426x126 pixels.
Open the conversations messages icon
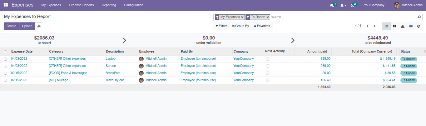point(332,6)
